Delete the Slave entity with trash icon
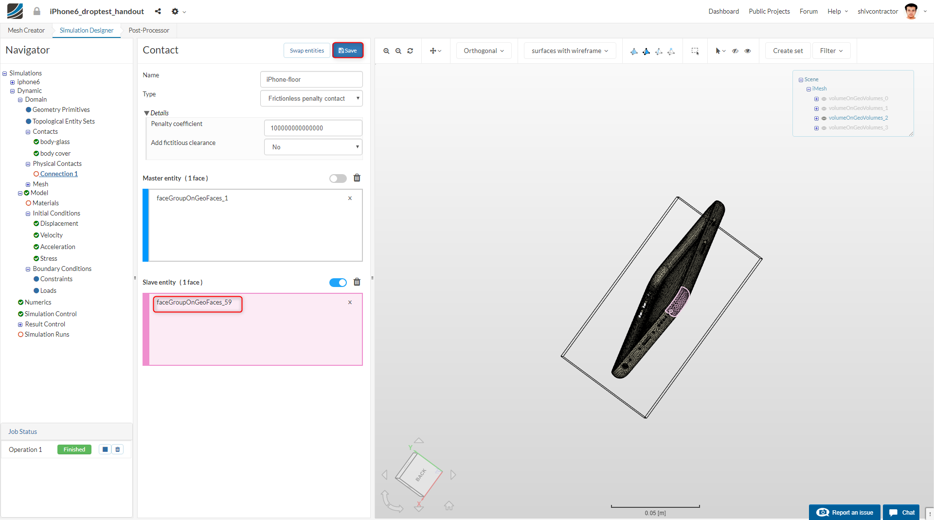This screenshot has width=934, height=520. click(357, 282)
